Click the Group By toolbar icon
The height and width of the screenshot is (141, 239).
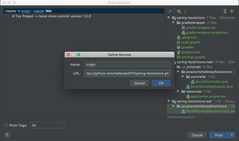pyautogui.click(x=179, y=11)
